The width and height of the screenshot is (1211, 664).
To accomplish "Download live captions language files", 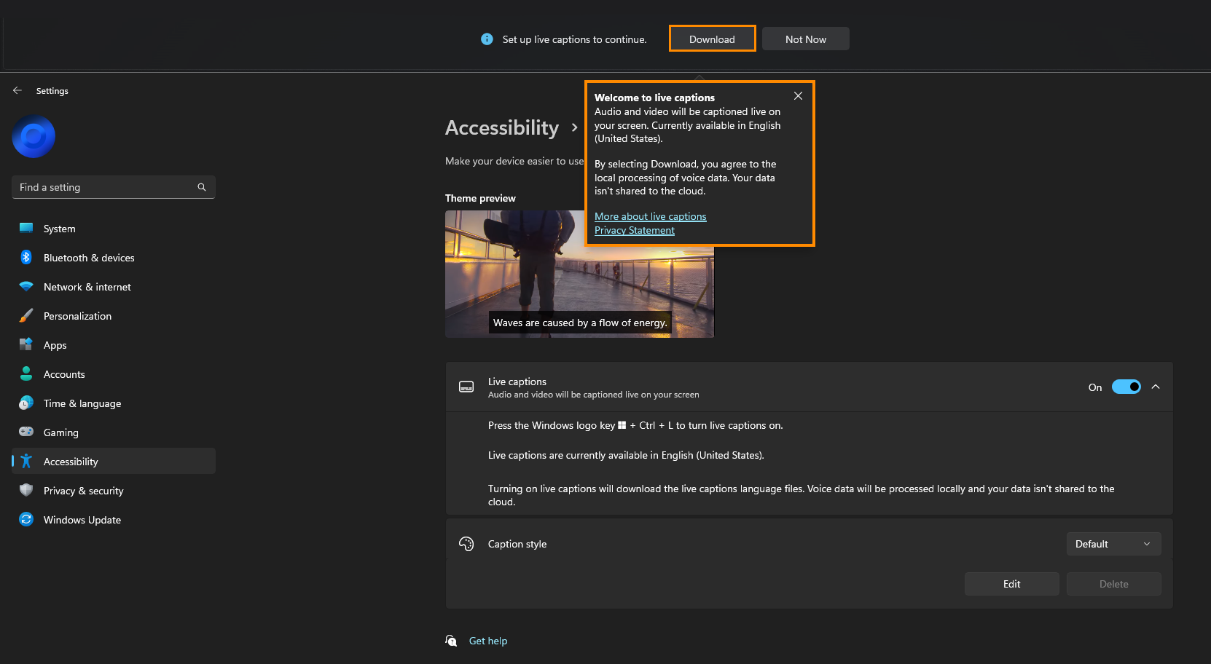I will point(712,39).
